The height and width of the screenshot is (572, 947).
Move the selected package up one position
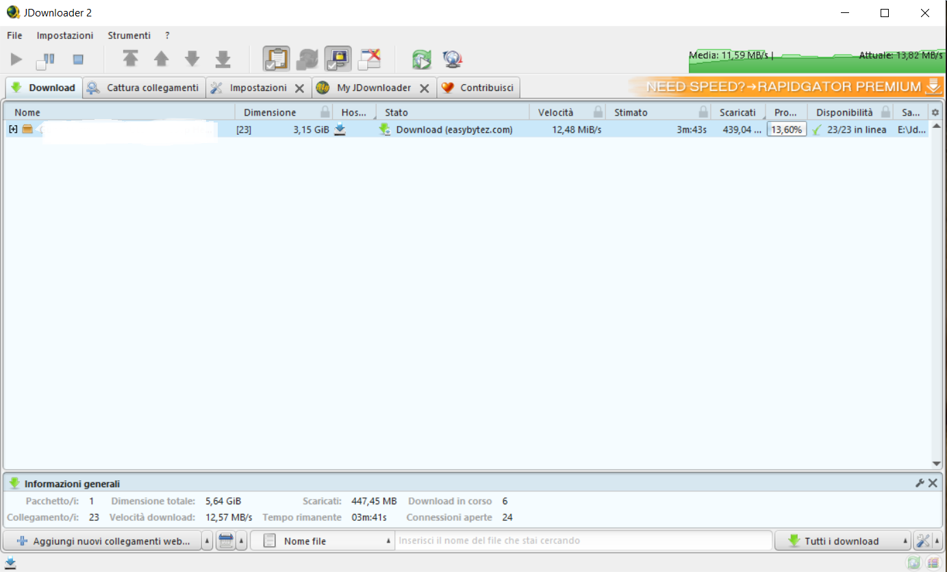[161, 60]
